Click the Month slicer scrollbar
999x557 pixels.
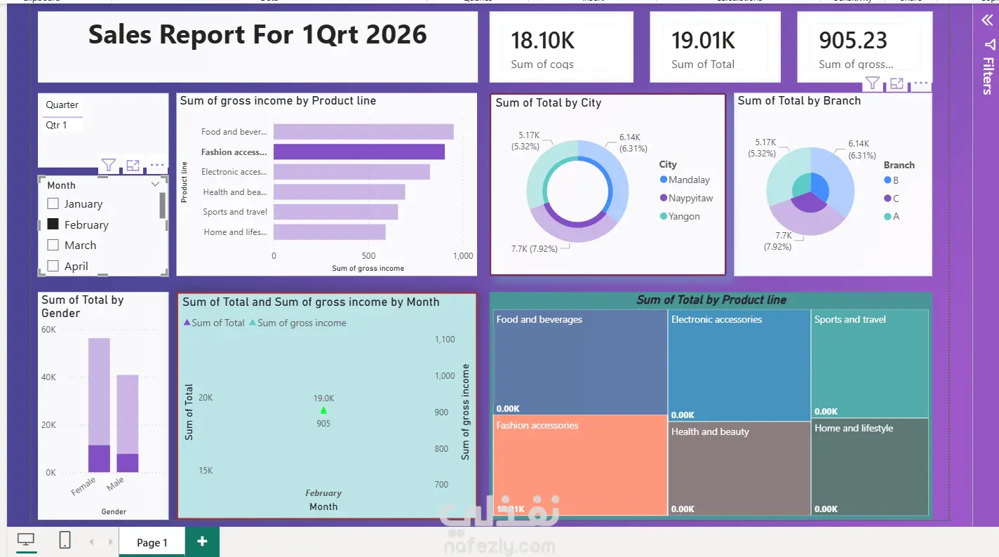[163, 206]
